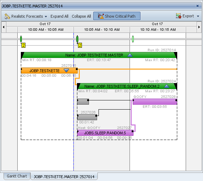Collapse JOBP.TESTKETTE.MASTER with the blue up triangle

[x=130, y=55]
